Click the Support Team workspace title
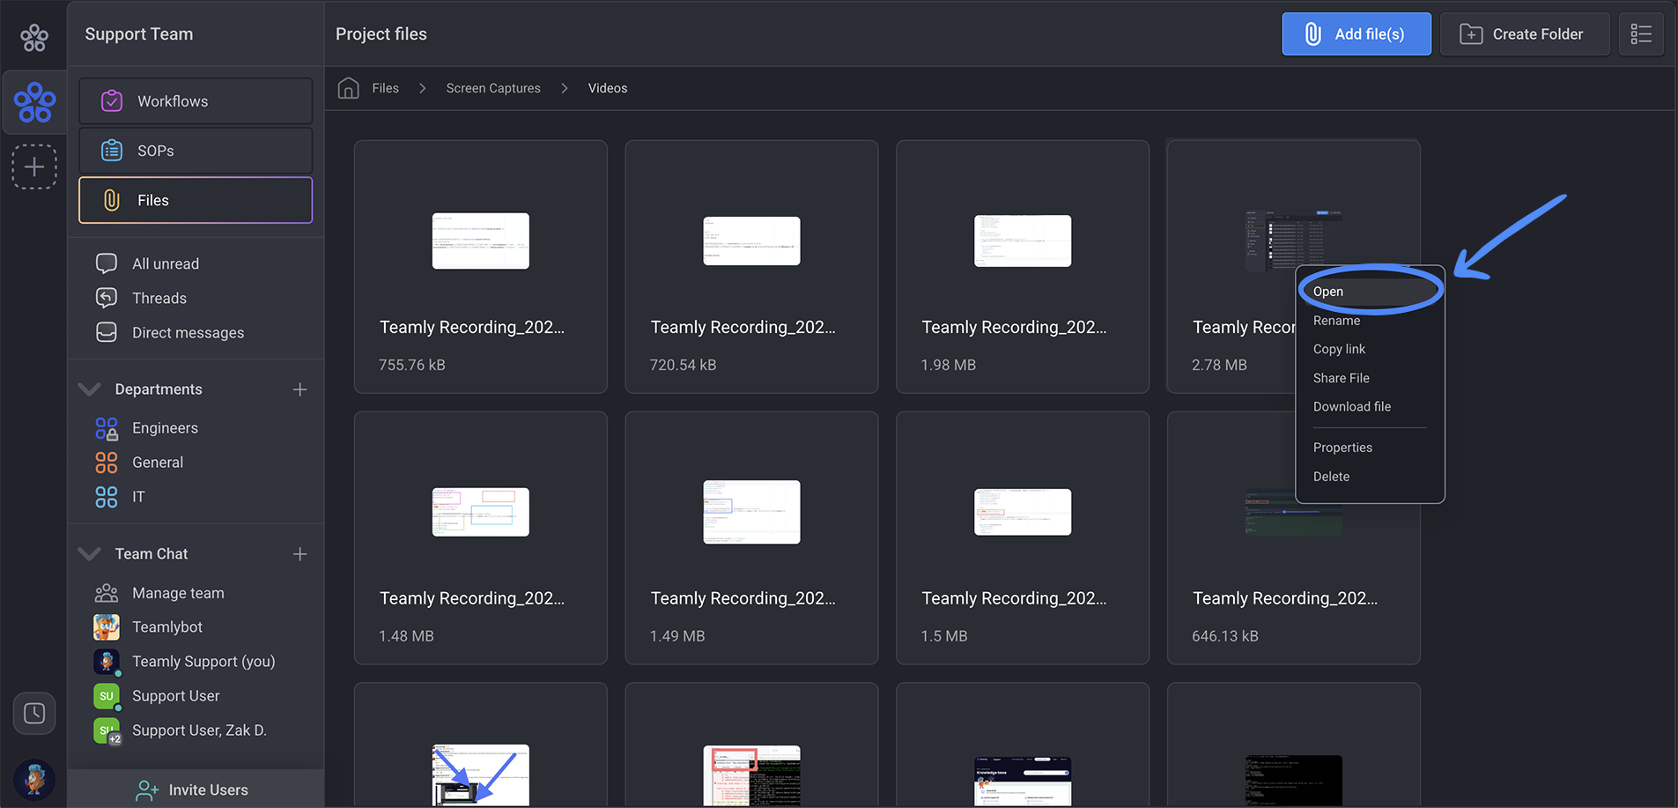Image resolution: width=1678 pixels, height=808 pixels. [x=139, y=34]
